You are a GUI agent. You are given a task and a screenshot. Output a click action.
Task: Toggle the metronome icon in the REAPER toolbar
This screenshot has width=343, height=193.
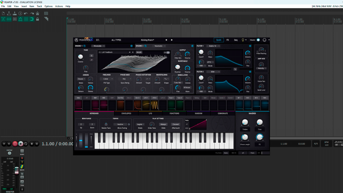[x=38, y=13]
